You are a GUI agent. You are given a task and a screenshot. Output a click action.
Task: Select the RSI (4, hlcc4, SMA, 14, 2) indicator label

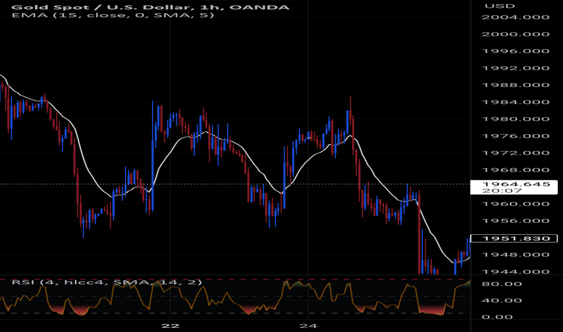pyautogui.click(x=107, y=282)
